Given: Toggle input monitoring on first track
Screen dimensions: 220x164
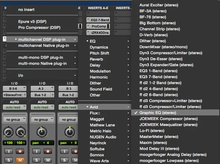Looking at the screenshot, I should (x=9, y=151).
